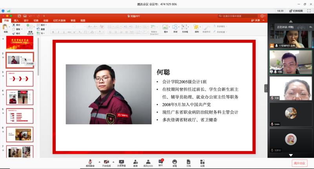Click the smiley feedback icon in PowerPoint

click(262, 16)
